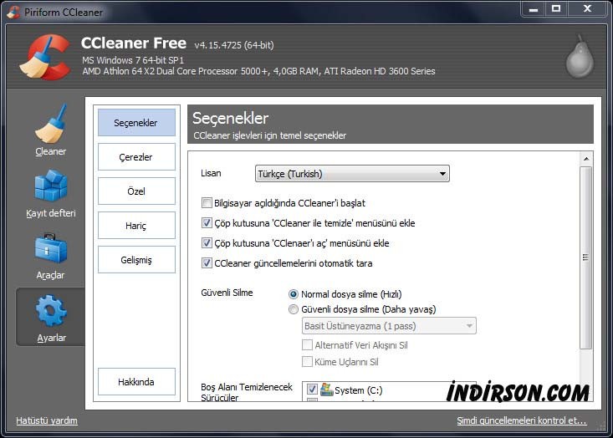
Task: Click the System (C:) drive icon
Action: [x=326, y=390]
